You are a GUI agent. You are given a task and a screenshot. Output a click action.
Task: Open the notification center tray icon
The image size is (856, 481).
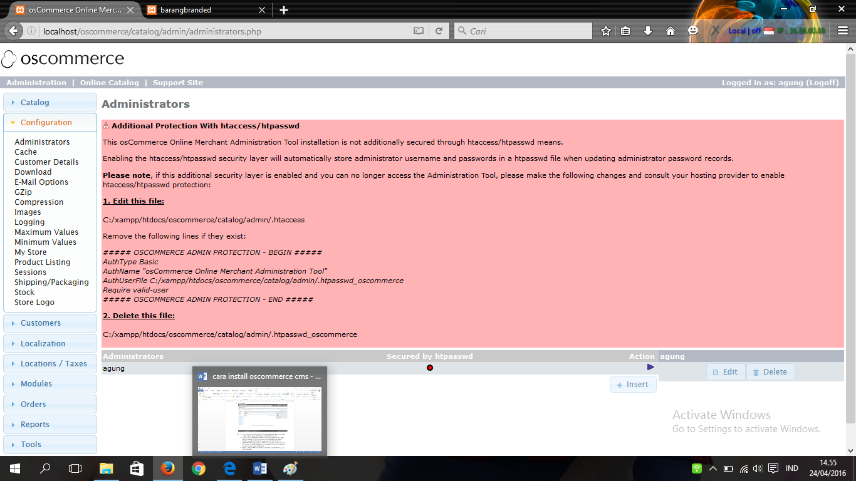point(773,468)
